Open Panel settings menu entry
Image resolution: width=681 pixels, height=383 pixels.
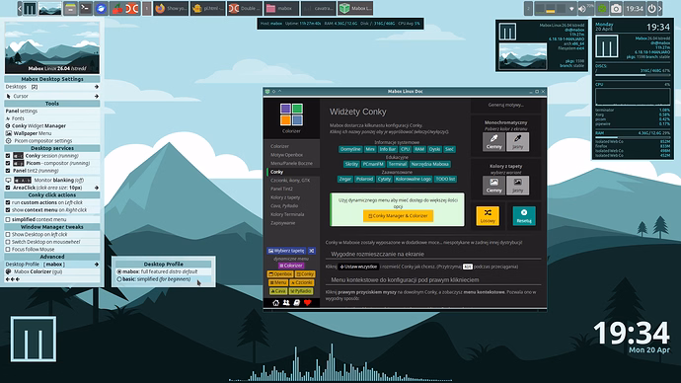(x=52, y=112)
